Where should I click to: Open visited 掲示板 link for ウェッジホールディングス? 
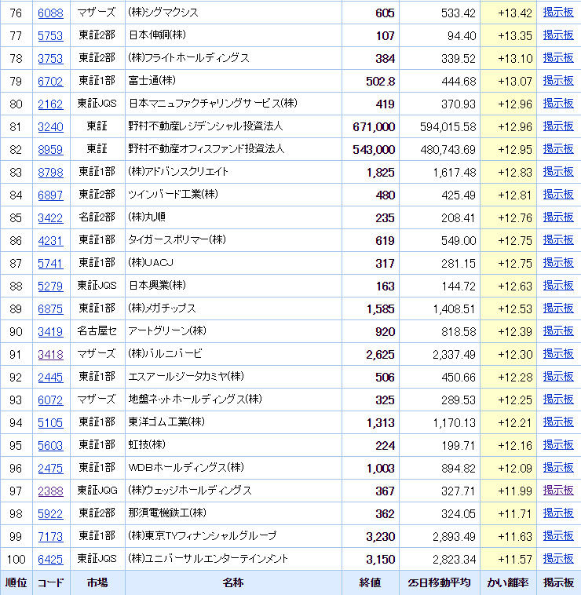point(558,491)
